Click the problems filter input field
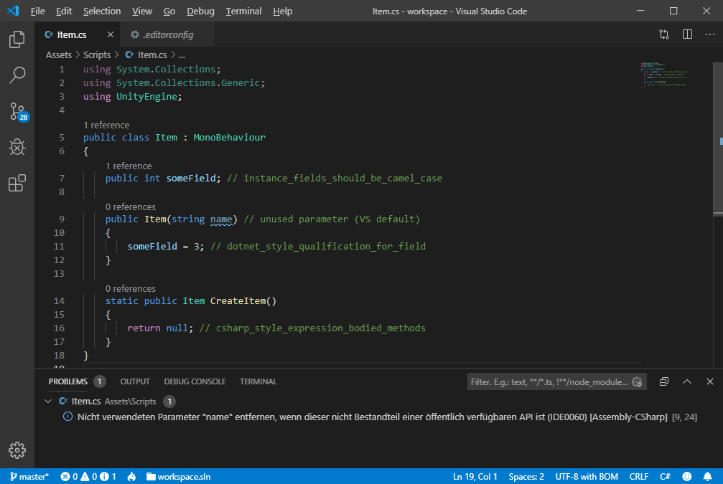 [549, 381]
